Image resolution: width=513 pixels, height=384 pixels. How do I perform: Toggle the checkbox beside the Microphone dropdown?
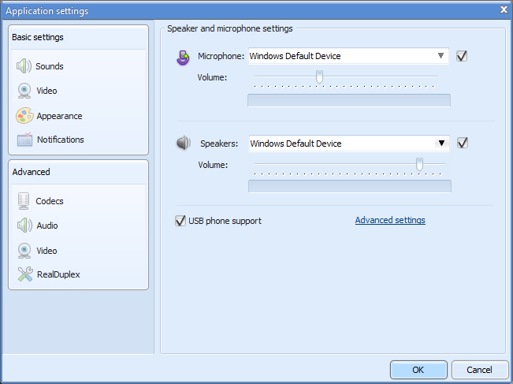coord(462,56)
